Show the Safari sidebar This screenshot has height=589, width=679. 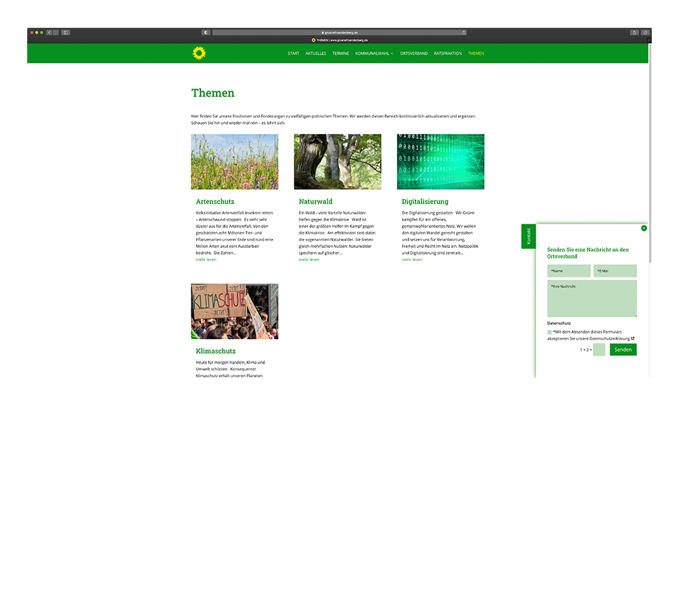click(x=65, y=32)
